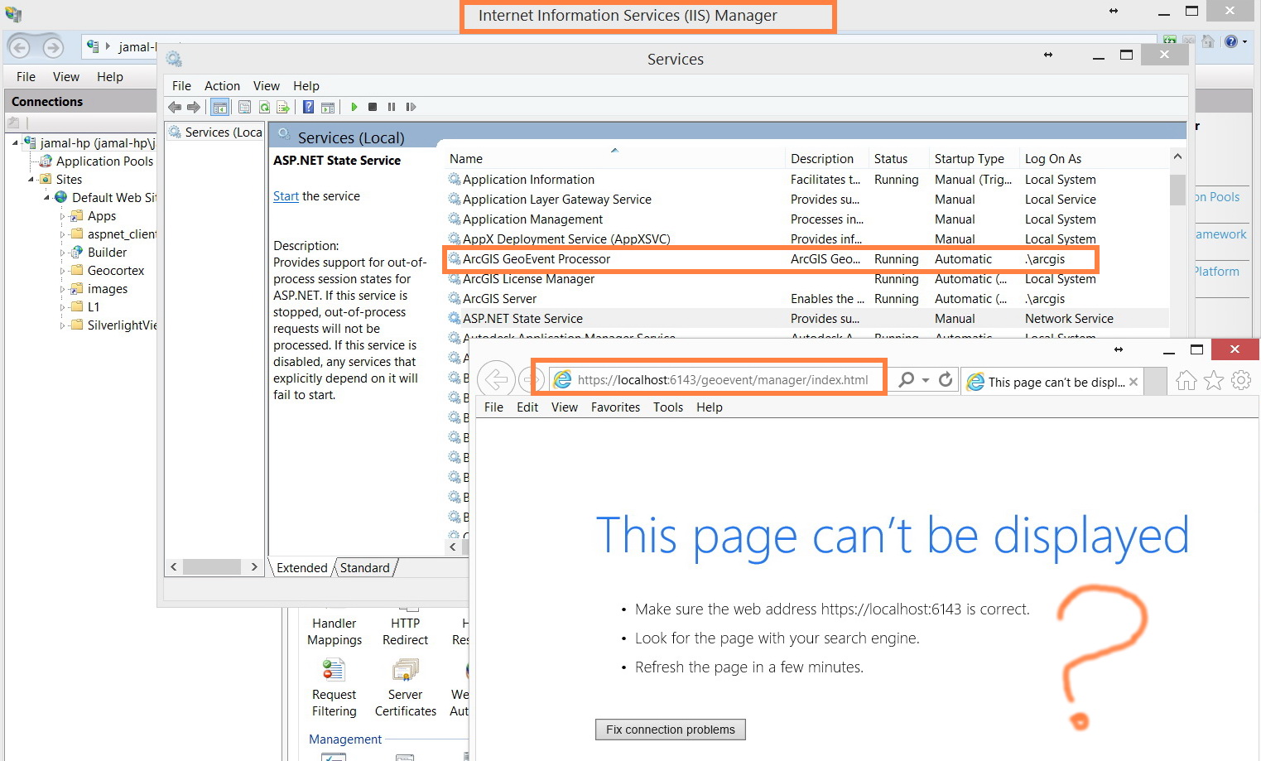Click the Back arrow in Services toolbar

point(174,107)
